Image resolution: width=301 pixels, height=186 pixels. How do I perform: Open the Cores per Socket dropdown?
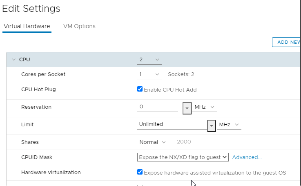[149, 74]
